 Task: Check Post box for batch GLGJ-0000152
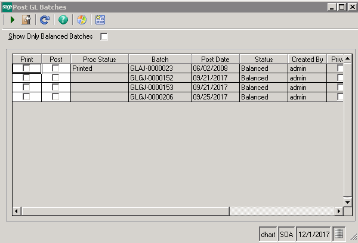click(55, 78)
